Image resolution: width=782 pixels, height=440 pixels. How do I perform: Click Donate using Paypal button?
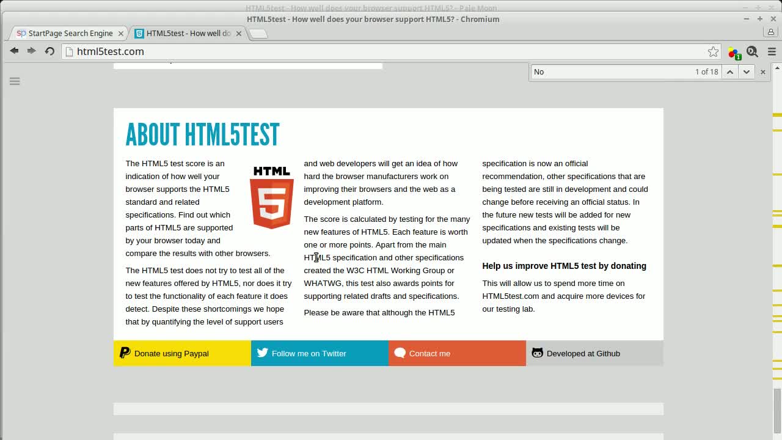pos(182,353)
